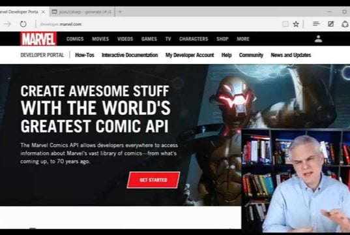
Task: Add page to favorites star icon
Action: pos(296,24)
